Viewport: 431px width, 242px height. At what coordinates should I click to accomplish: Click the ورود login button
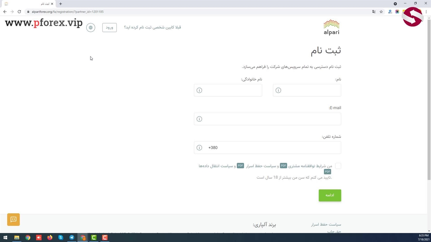[109, 28]
